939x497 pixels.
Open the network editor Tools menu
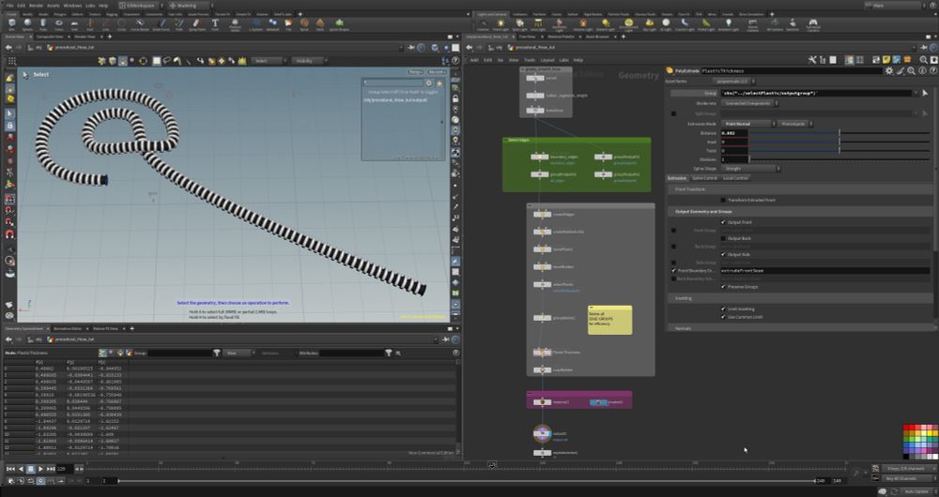530,60
